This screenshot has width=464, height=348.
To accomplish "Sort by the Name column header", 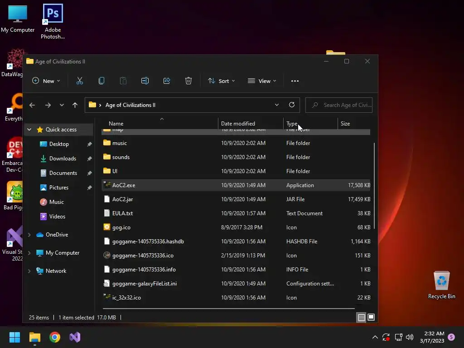I will 160,123.
